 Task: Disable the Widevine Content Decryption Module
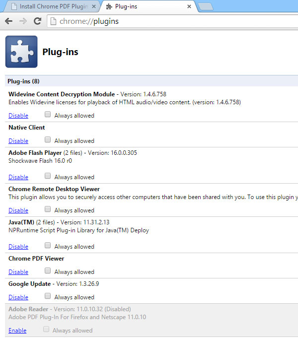point(18,116)
